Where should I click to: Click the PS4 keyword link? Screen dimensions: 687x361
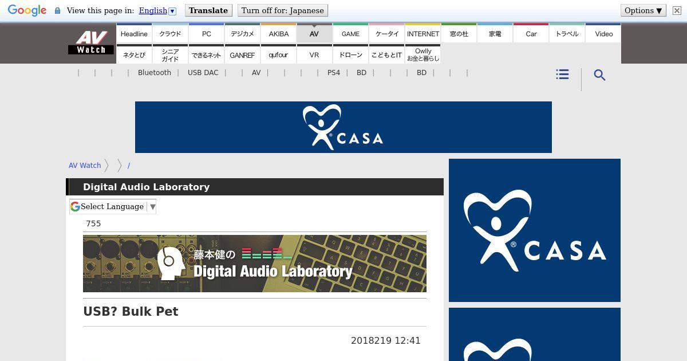click(x=334, y=73)
